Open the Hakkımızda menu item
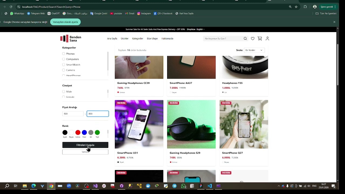This screenshot has width=345, height=194. pyautogui.click(x=167, y=39)
